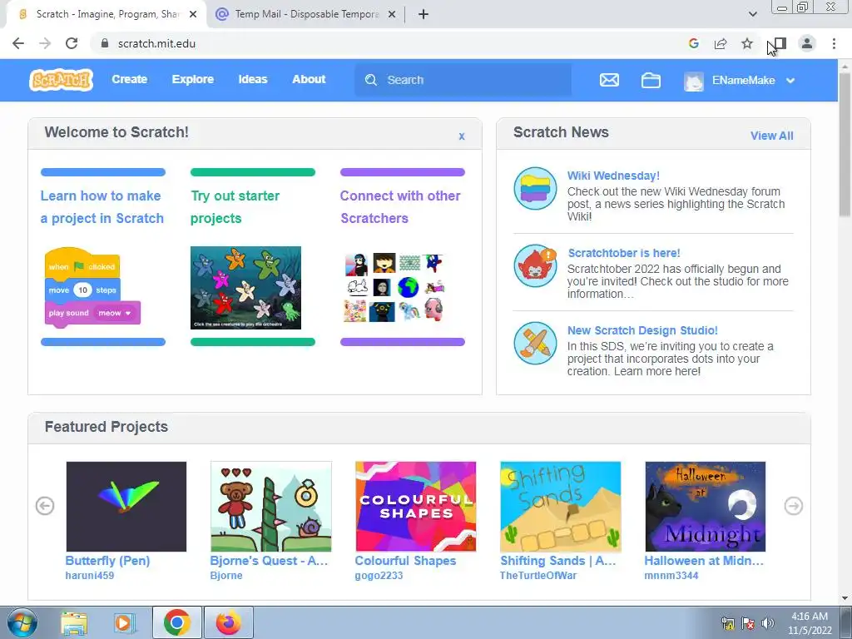Click the Scratch search field
852x639 pixels.
(463, 80)
